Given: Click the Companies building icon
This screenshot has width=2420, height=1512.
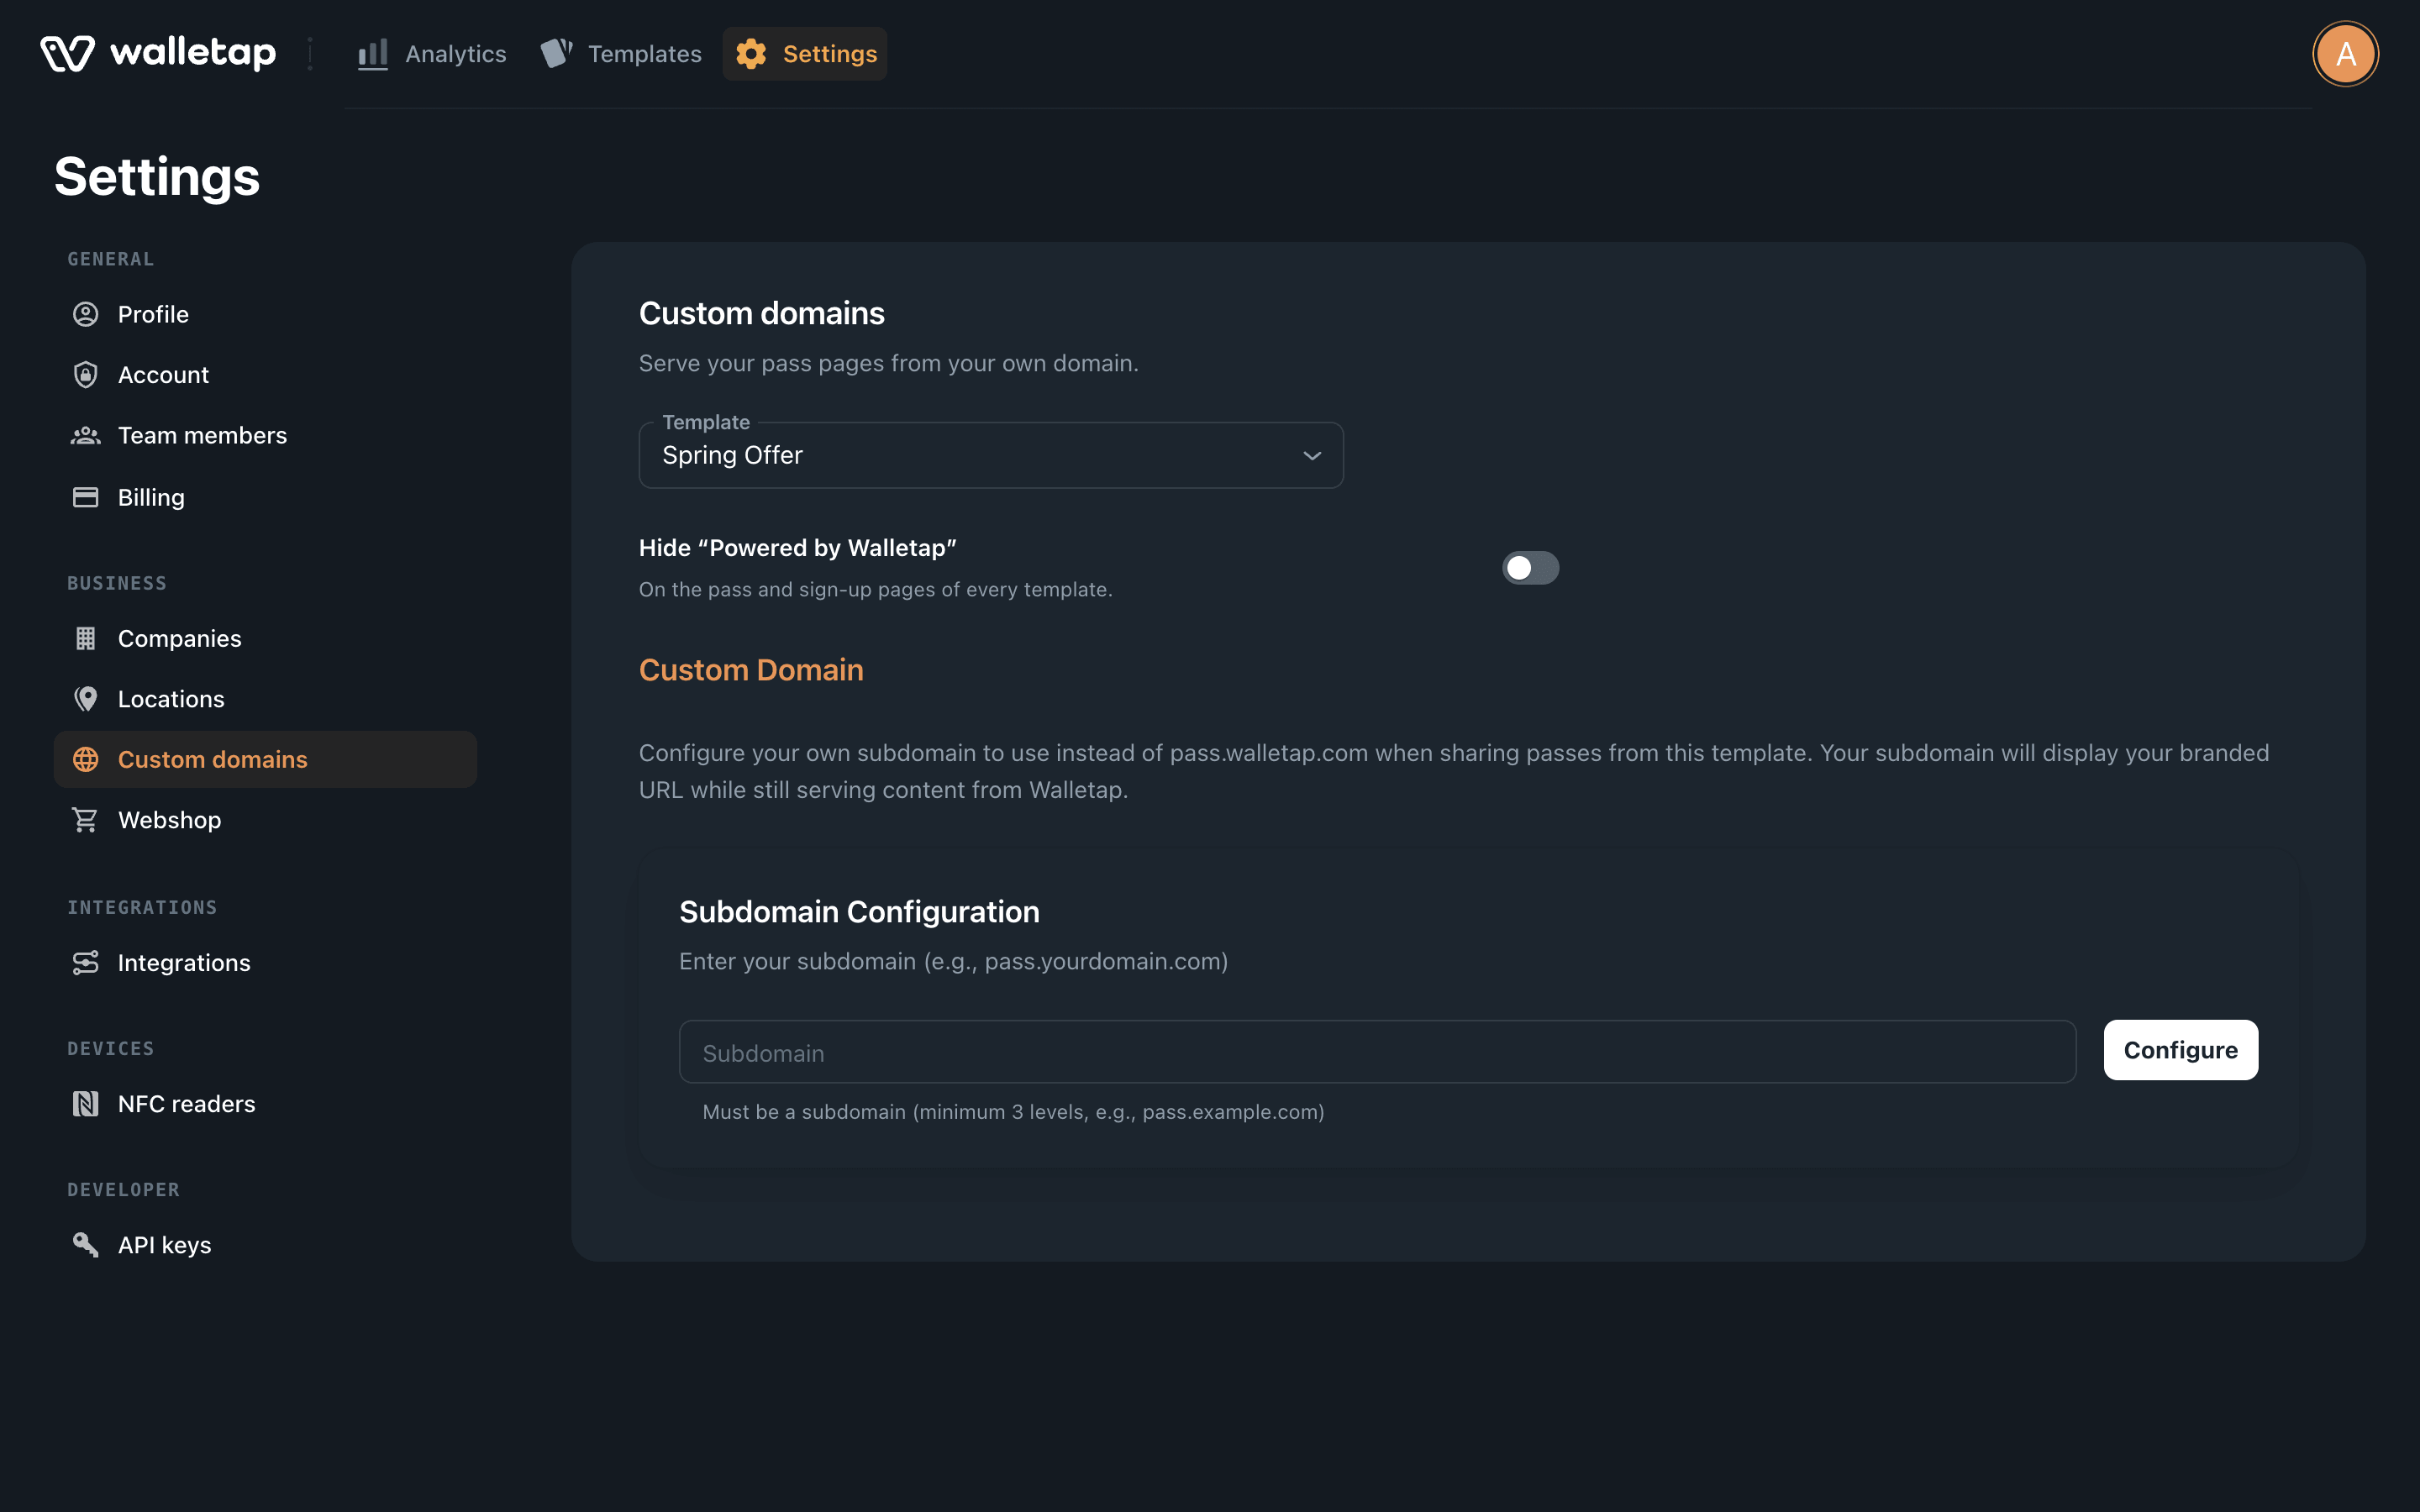Looking at the screenshot, I should click(x=86, y=638).
